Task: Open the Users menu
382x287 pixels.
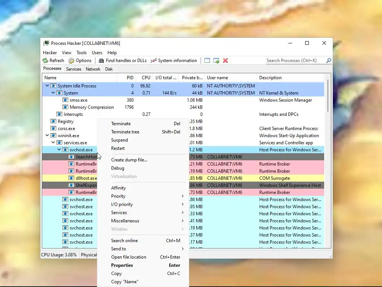Action: [97, 52]
